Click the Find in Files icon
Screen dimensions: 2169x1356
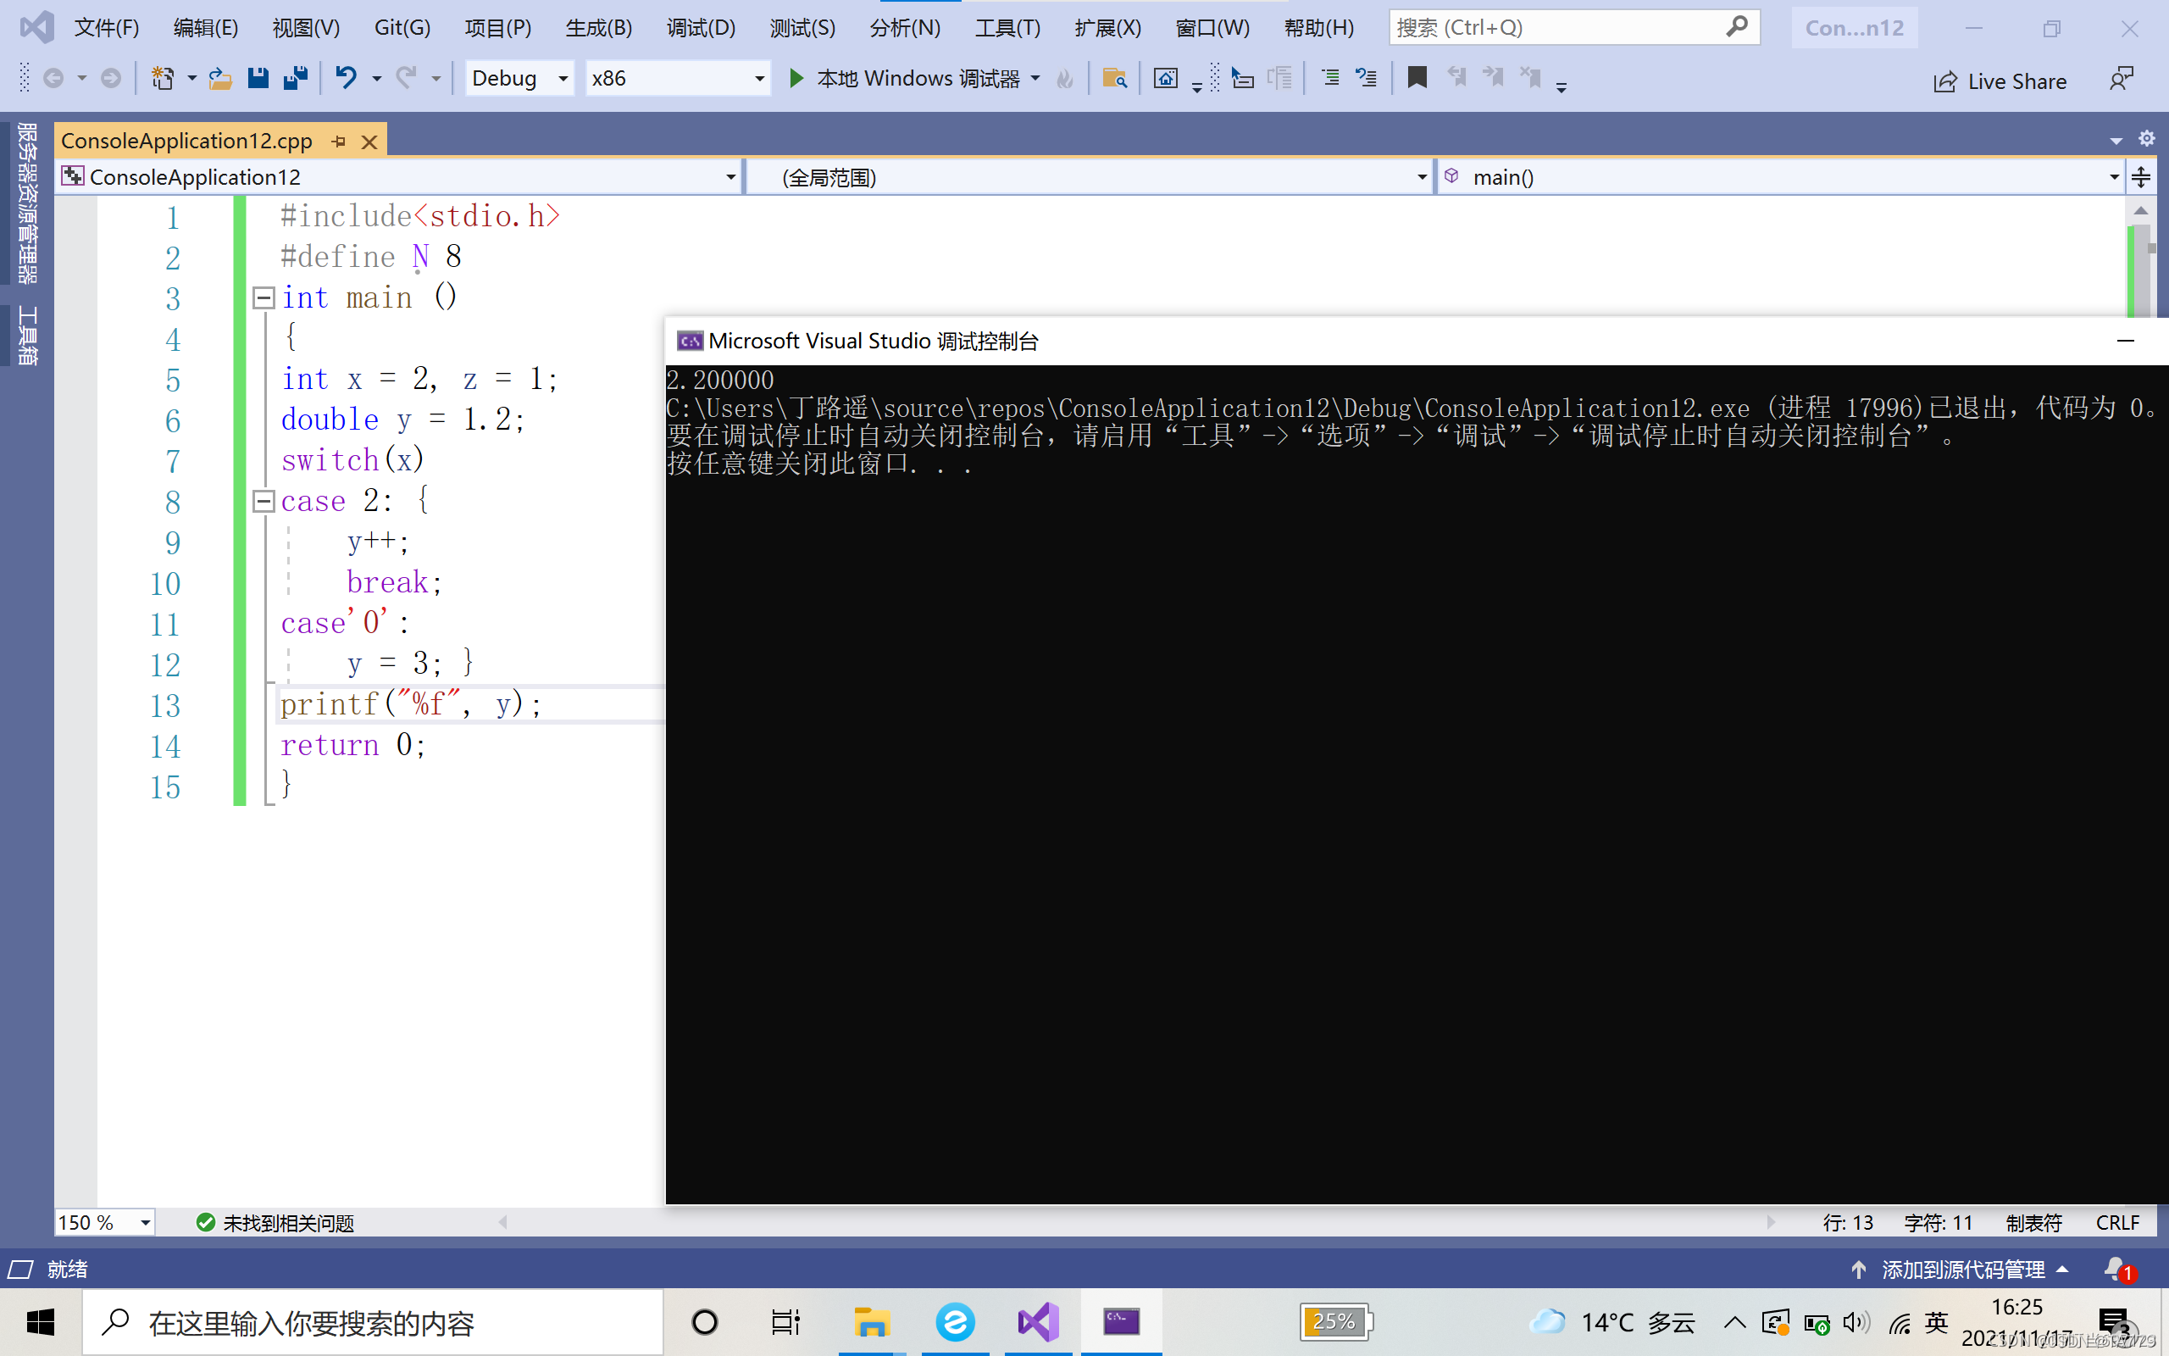click(1114, 79)
